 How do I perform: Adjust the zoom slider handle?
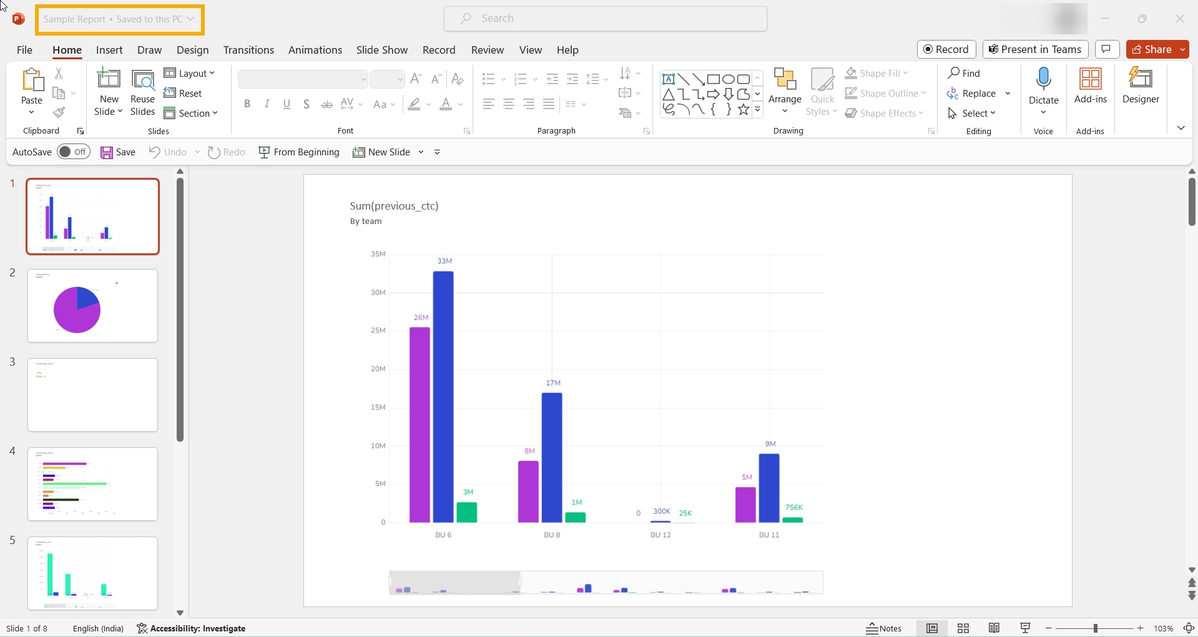[x=1095, y=628]
